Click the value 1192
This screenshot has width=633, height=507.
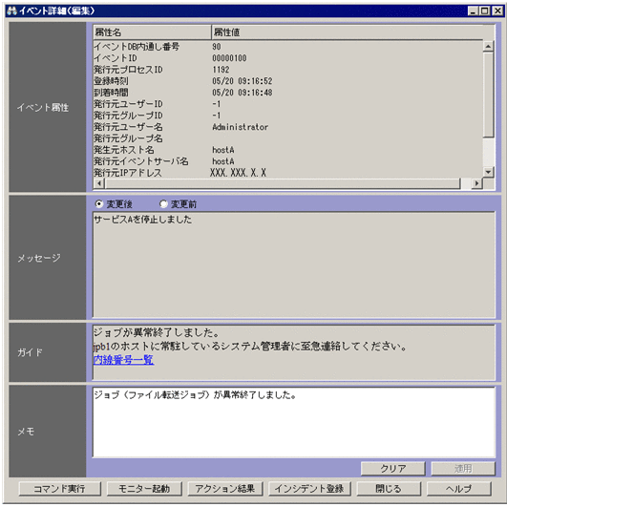(x=221, y=70)
